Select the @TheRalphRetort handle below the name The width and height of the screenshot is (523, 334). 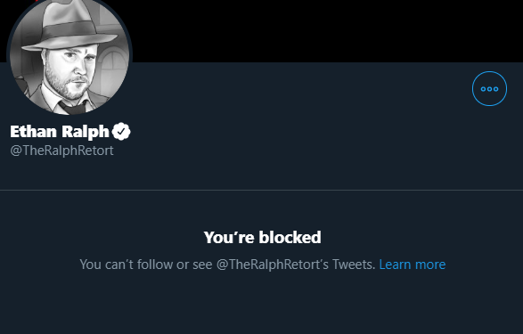[61, 151]
